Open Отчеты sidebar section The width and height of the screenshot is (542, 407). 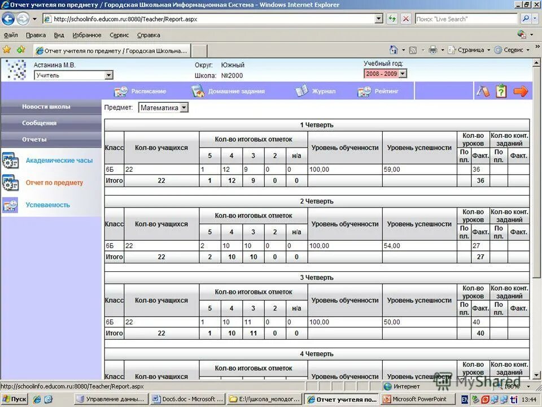click(x=51, y=140)
